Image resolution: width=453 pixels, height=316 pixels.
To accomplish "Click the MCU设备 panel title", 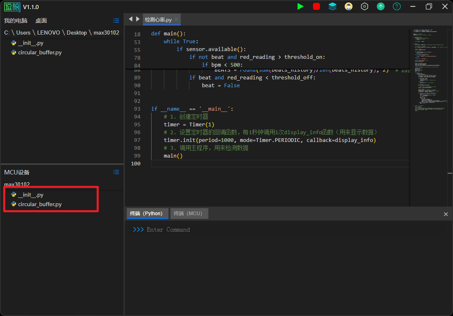I will click(x=17, y=172).
